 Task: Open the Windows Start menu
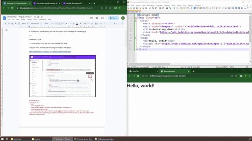(x=2, y=139)
